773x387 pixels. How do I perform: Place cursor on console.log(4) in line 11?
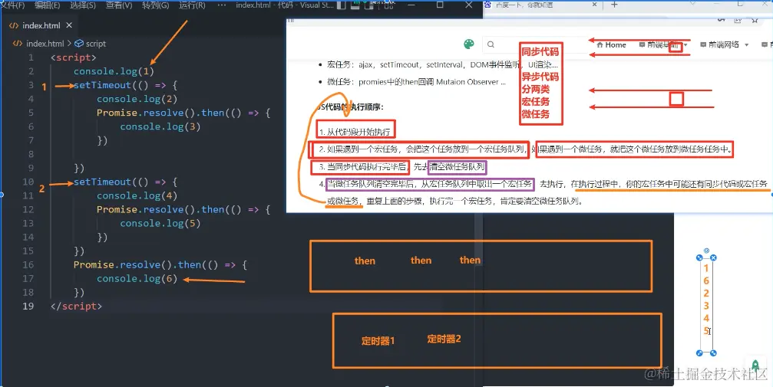[x=137, y=195]
